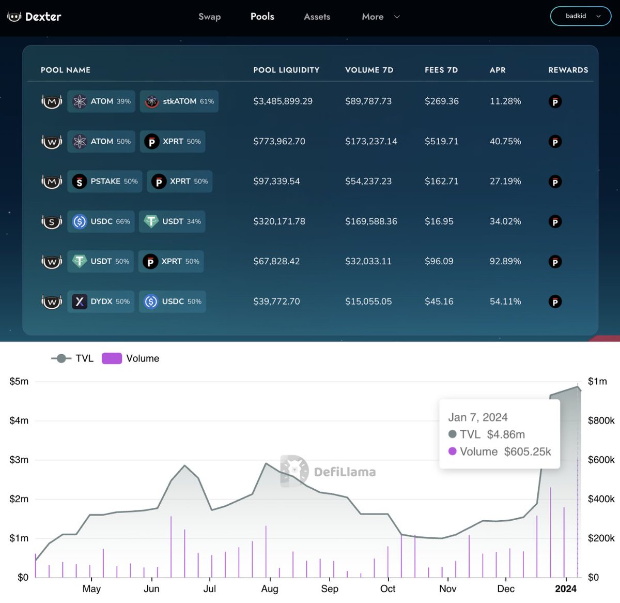Select the ATOM 39% token chip
620x603 pixels.
click(x=101, y=101)
